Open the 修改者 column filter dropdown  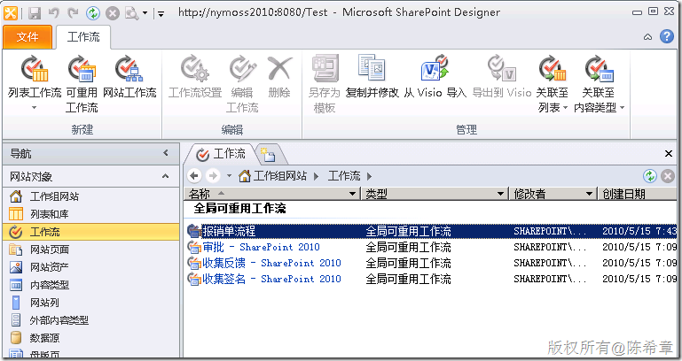[589, 194]
